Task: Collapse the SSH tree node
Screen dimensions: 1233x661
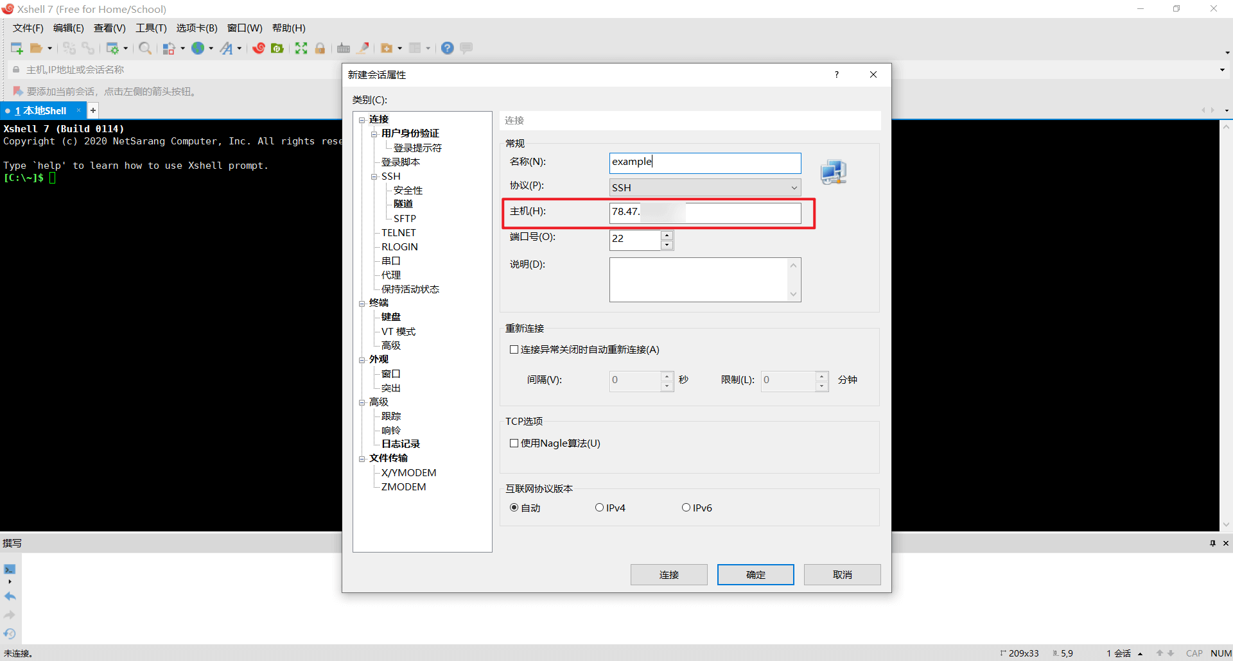Action: (374, 176)
